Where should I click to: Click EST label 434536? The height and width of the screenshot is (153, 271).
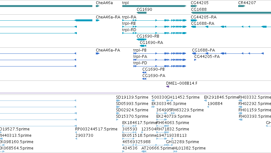pos(130,149)
